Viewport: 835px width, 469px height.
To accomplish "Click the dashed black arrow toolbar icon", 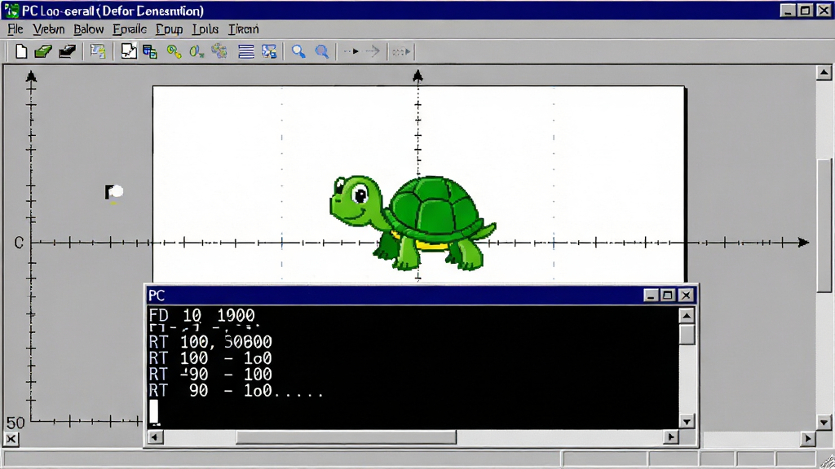I will [351, 51].
